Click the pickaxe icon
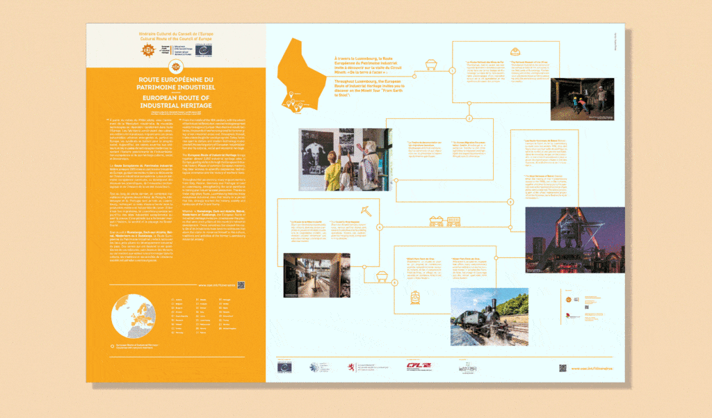Screen dimensions: 712x418 pyautogui.click(x=366, y=211)
